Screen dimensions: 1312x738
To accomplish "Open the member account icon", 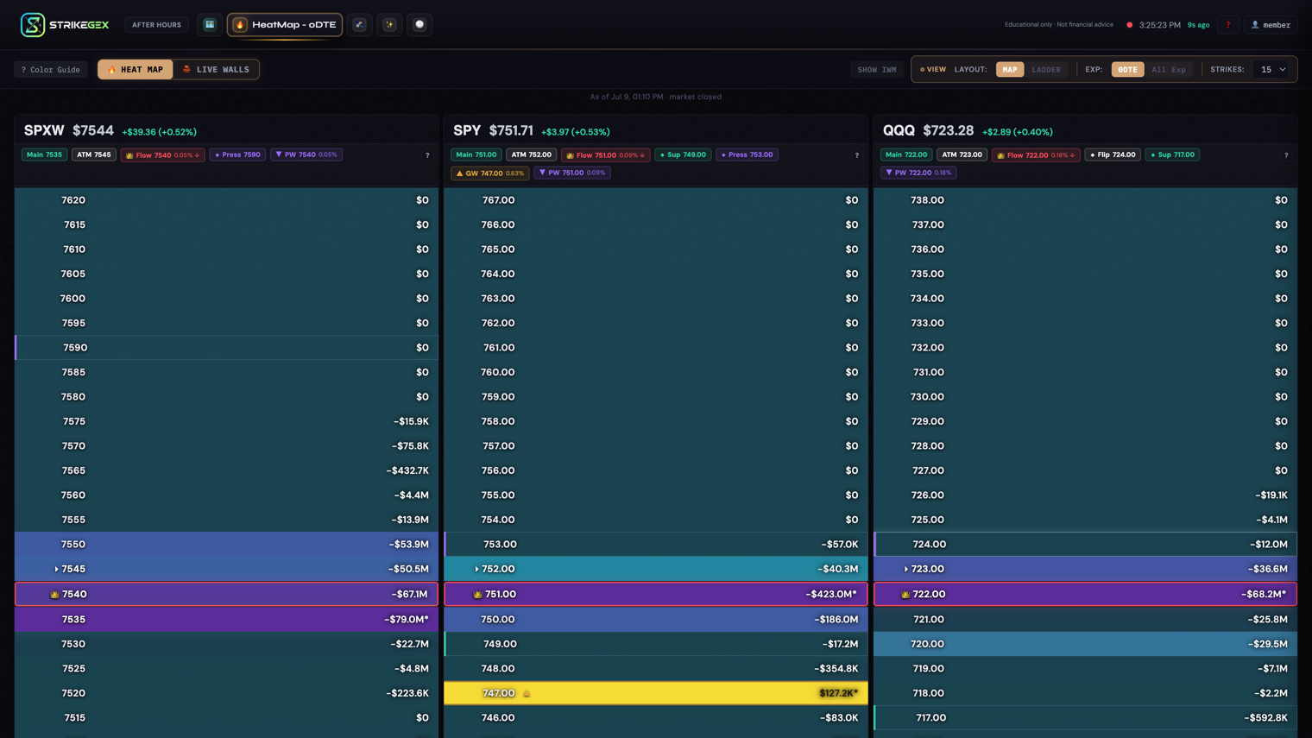I will (1255, 25).
